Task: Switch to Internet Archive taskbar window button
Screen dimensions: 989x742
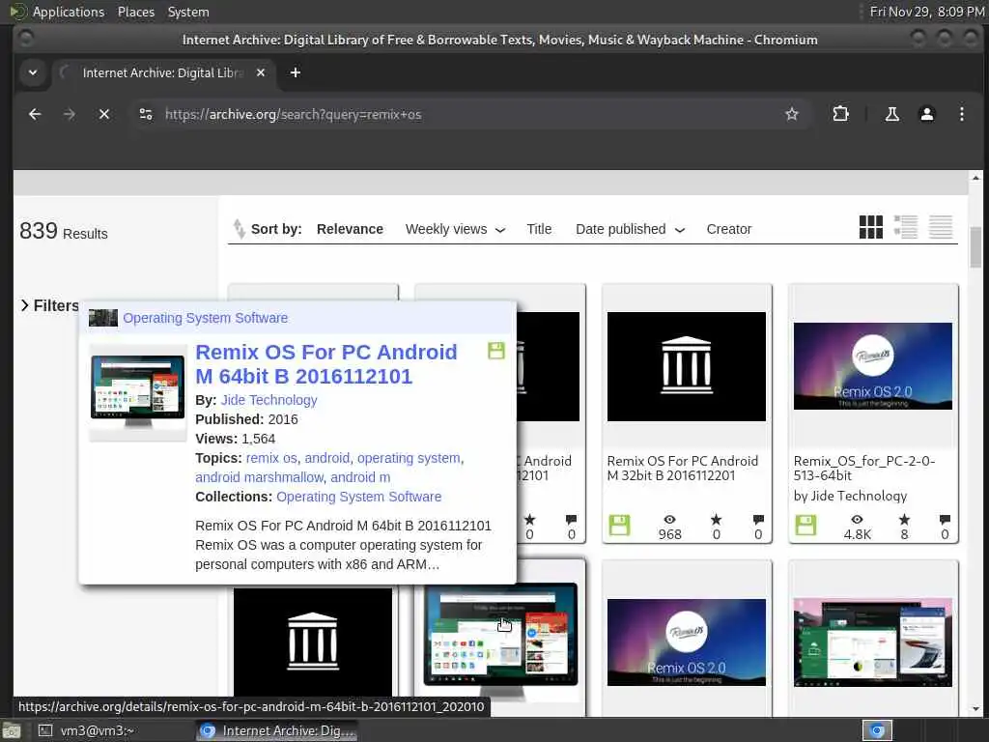Action: (x=277, y=730)
